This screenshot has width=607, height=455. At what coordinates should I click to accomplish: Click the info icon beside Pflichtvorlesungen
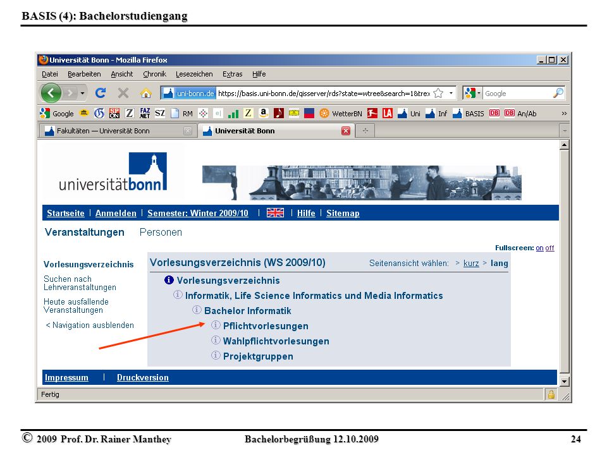(x=216, y=325)
